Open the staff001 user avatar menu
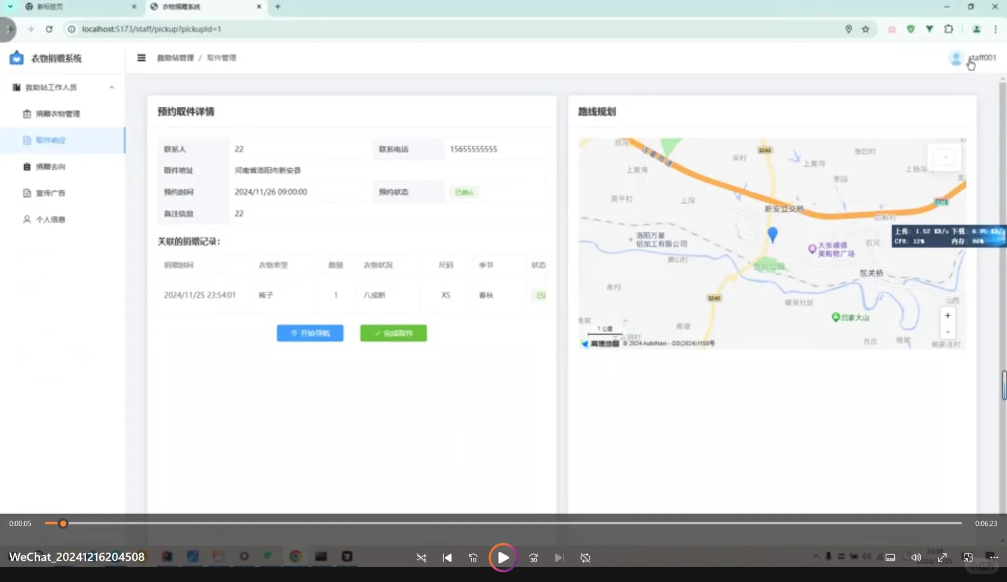 click(x=955, y=58)
